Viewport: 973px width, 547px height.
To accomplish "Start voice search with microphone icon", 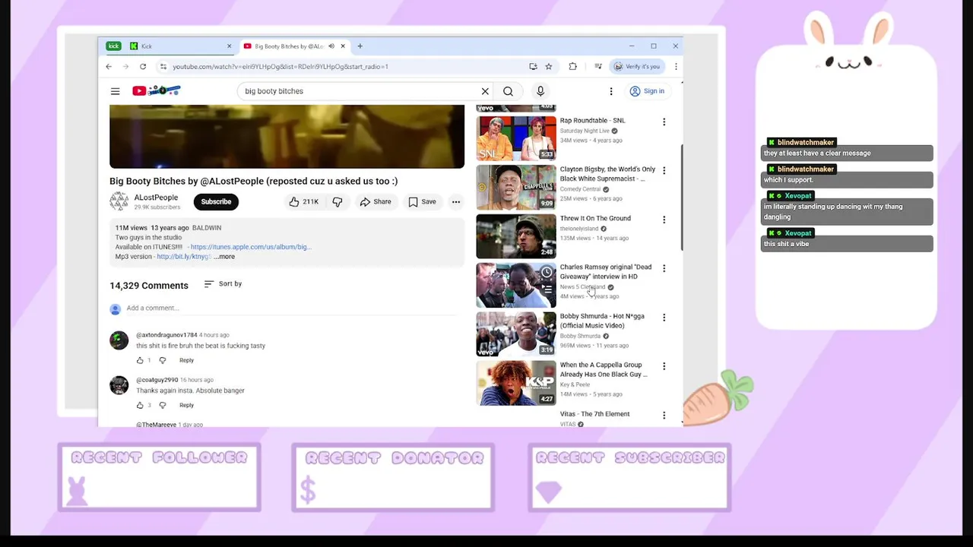I will 540,91.
